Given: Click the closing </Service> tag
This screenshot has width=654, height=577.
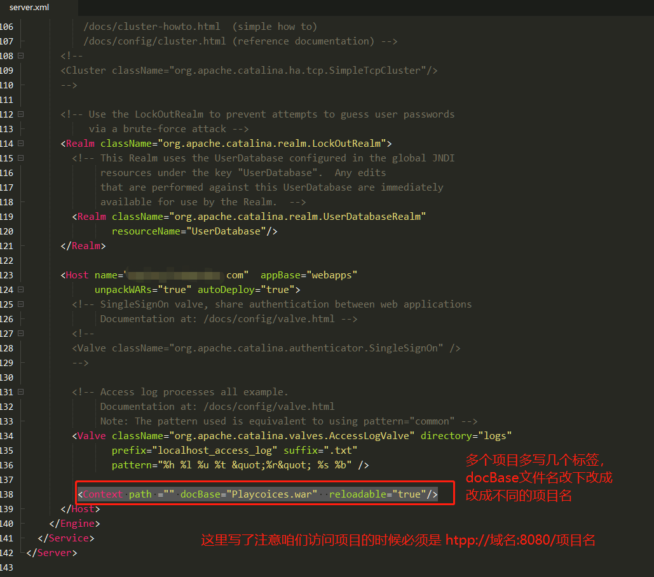Looking at the screenshot, I should coord(66,538).
